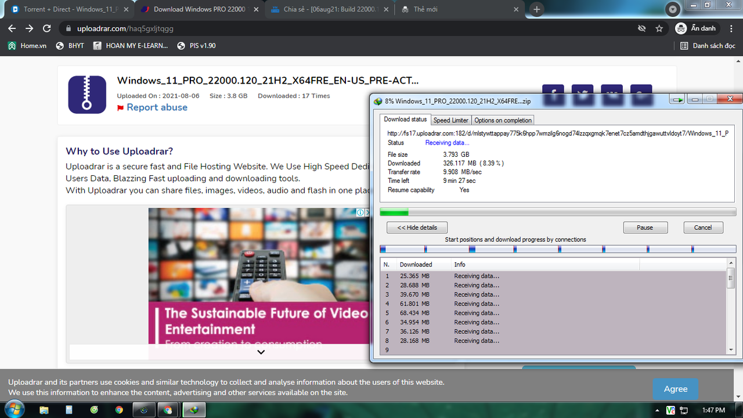Viewport: 743px width, 418px height.
Task: Open the Ẩn danh incognito profile button
Action: tap(697, 28)
